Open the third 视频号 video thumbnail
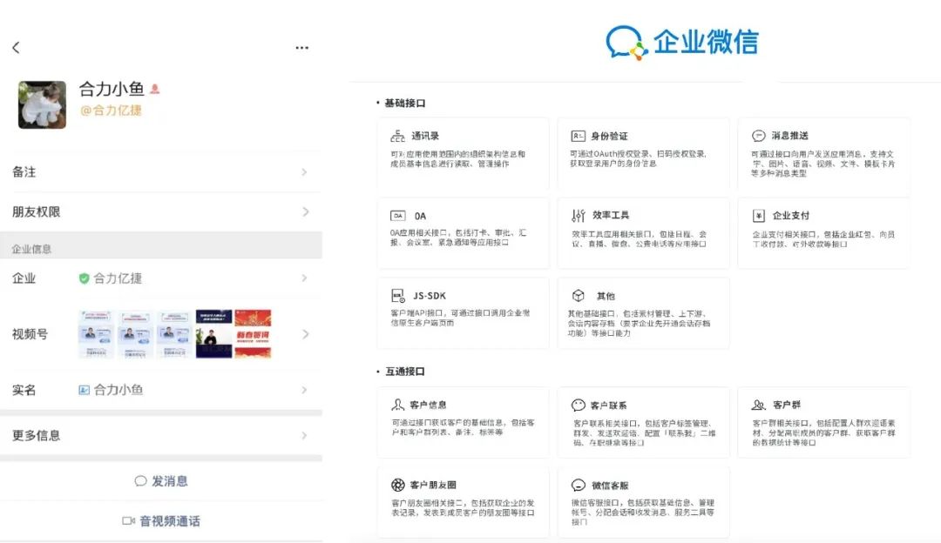The height and width of the screenshot is (543, 941). click(x=174, y=334)
